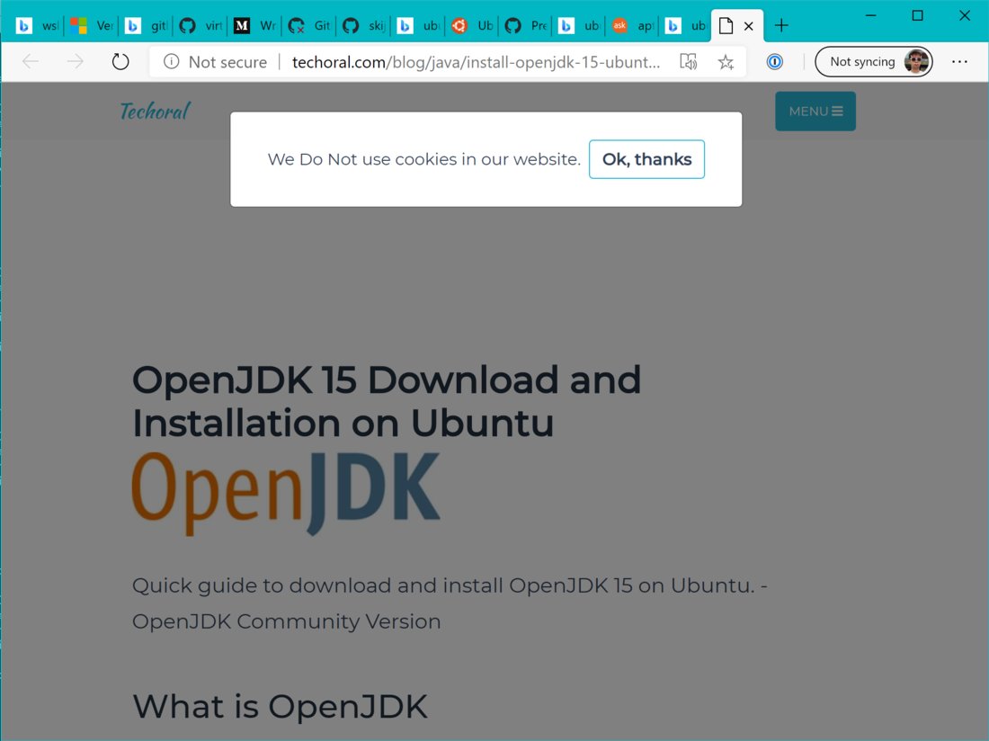Screen dimensions: 989x741
Task: Click the Read aloud icon in address bar
Action: (688, 62)
